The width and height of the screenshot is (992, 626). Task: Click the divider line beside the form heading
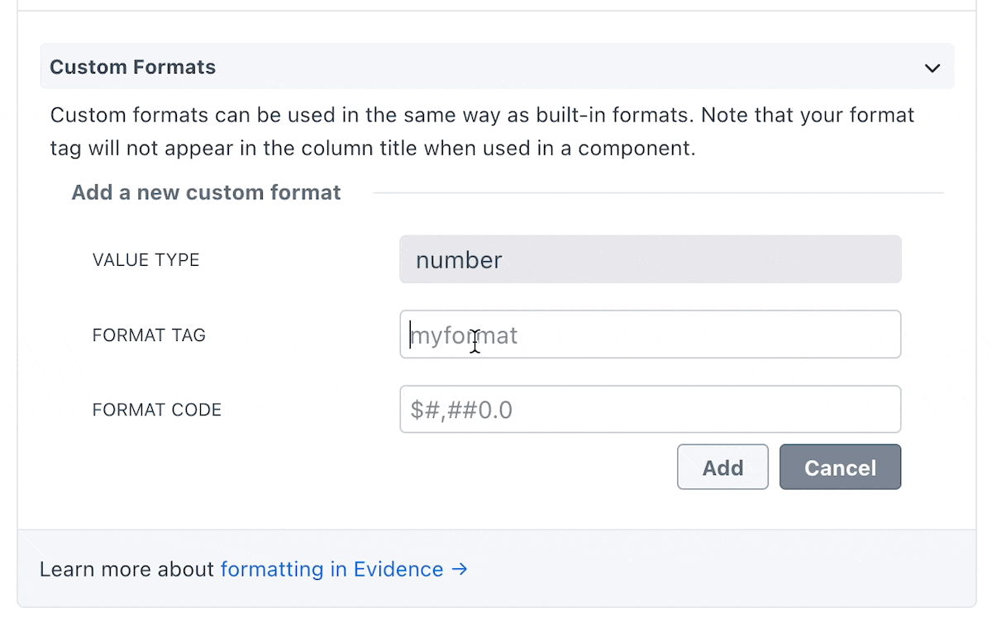tap(657, 193)
